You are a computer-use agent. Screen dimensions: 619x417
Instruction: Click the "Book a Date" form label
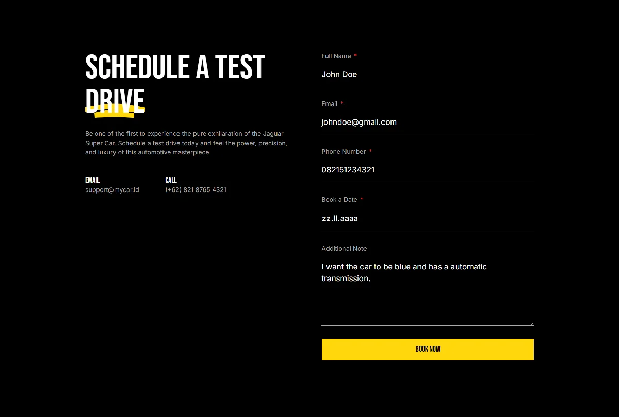(x=339, y=200)
